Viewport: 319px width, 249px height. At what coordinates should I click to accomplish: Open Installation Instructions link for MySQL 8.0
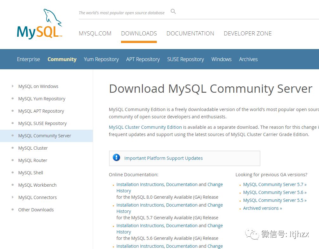(140, 184)
